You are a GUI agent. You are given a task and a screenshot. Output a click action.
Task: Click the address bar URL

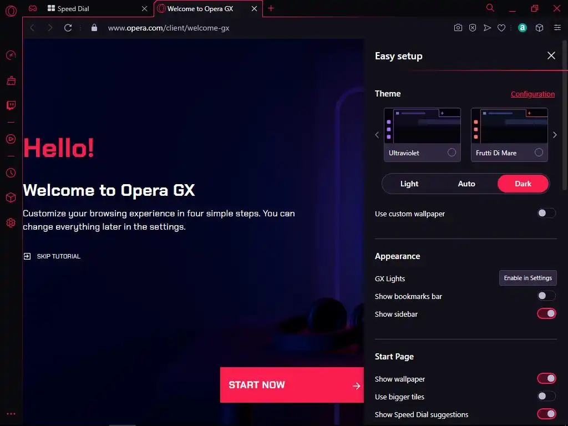[169, 28]
